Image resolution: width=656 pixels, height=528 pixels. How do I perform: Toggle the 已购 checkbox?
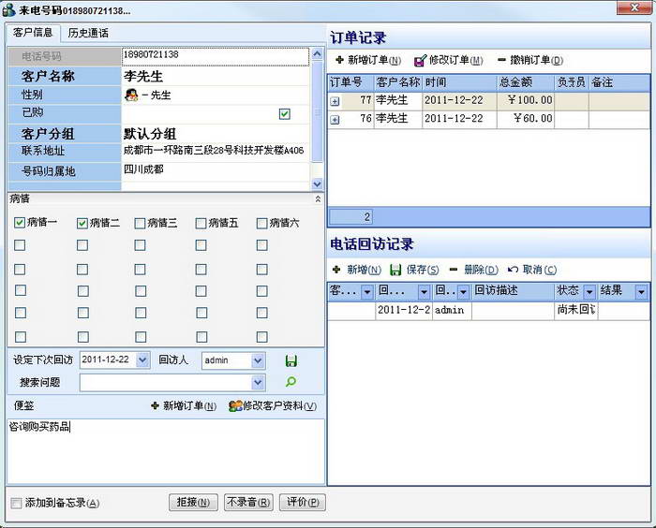[x=285, y=113]
